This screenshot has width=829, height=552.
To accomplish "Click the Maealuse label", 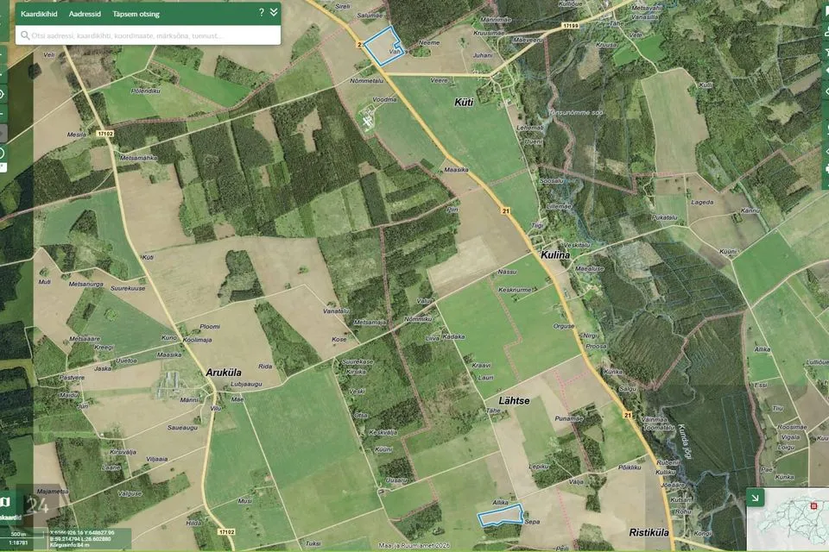I will (589, 268).
